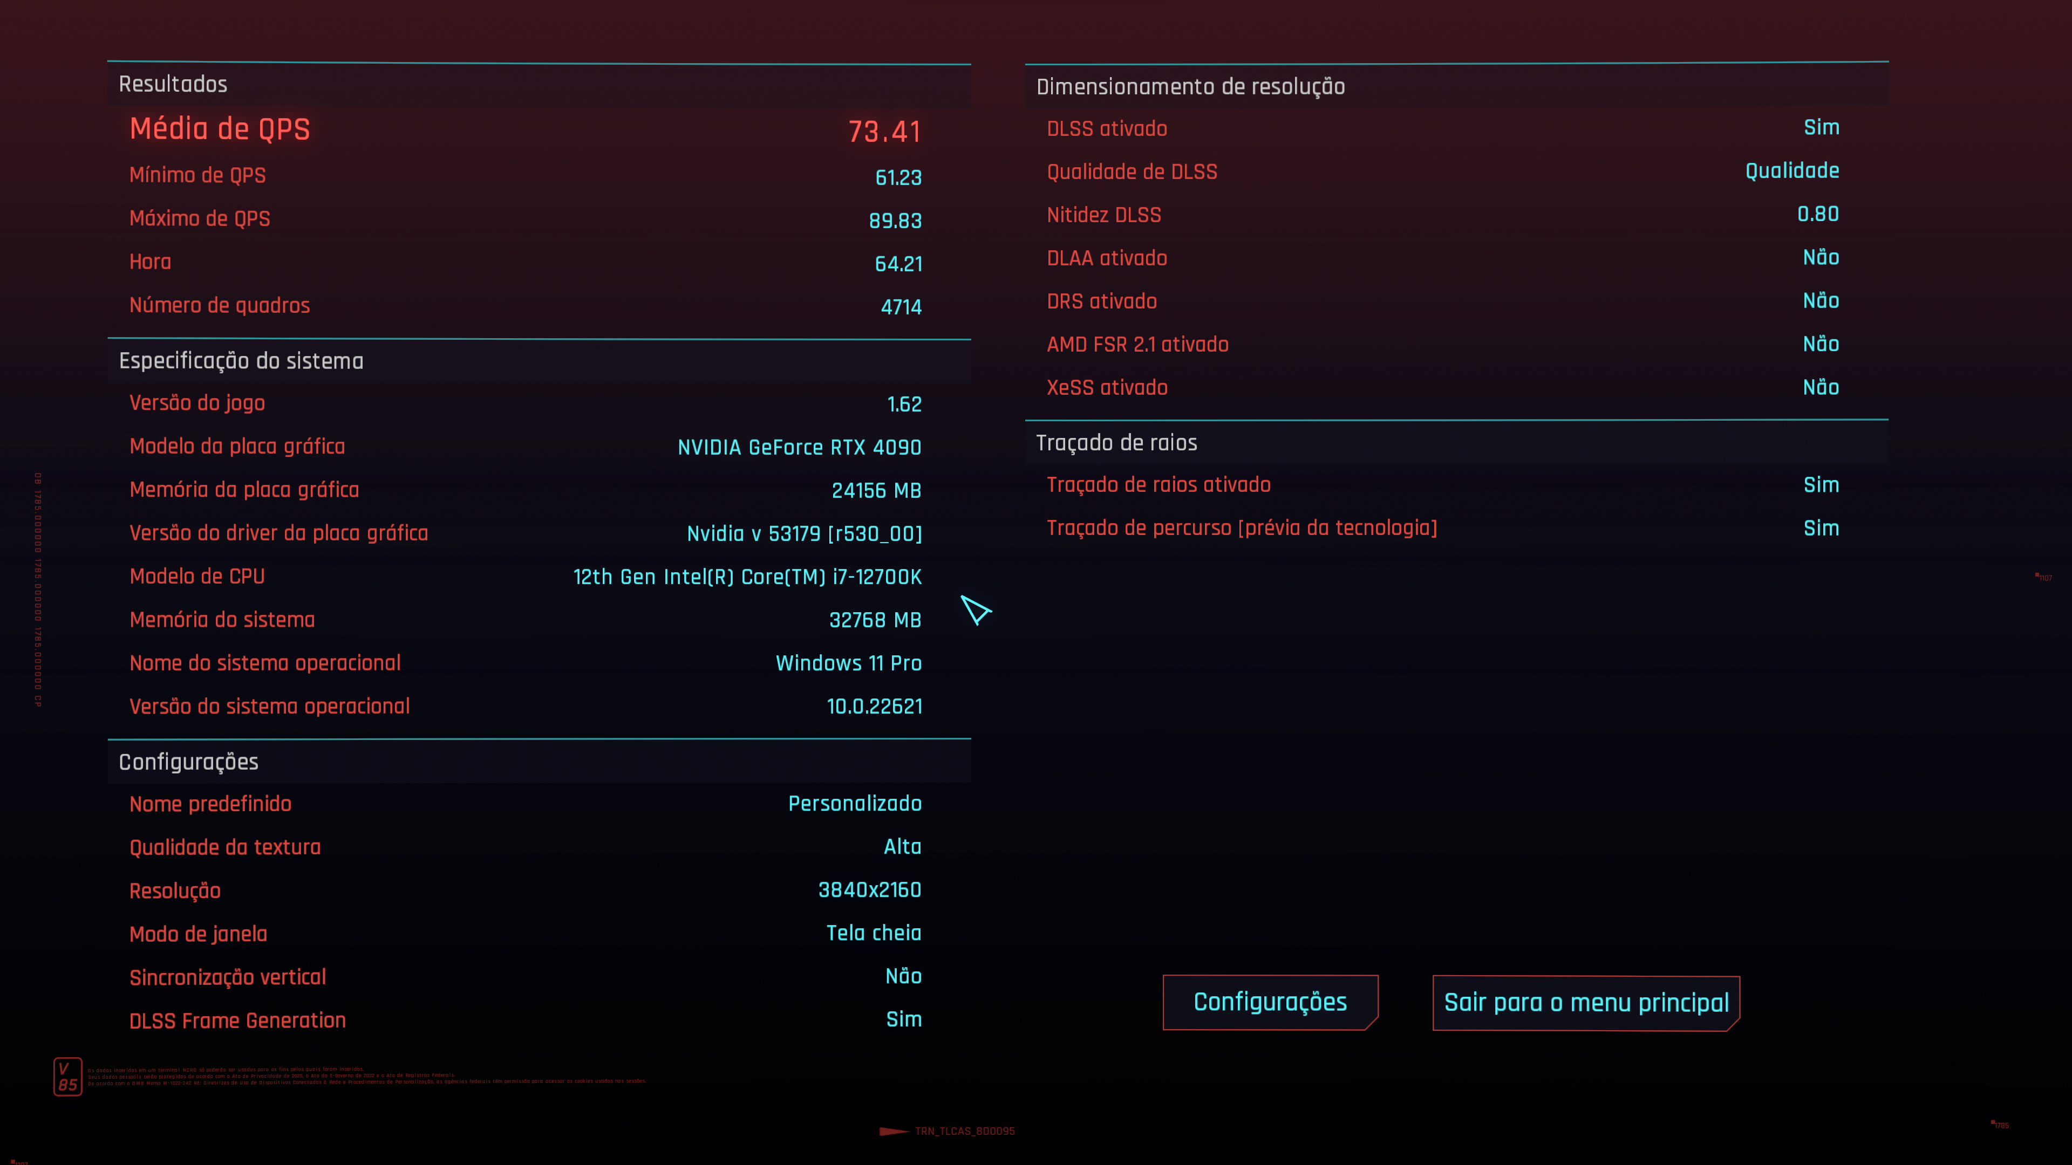Click the Traçado de raios header
This screenshot has width=2072, height=1165.
(1116, 443)
